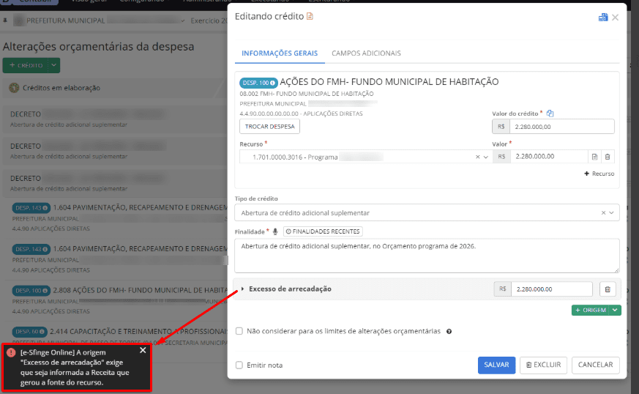
Task: Click + CRÉDITO button in background page
Action: (x=26, y=65)
